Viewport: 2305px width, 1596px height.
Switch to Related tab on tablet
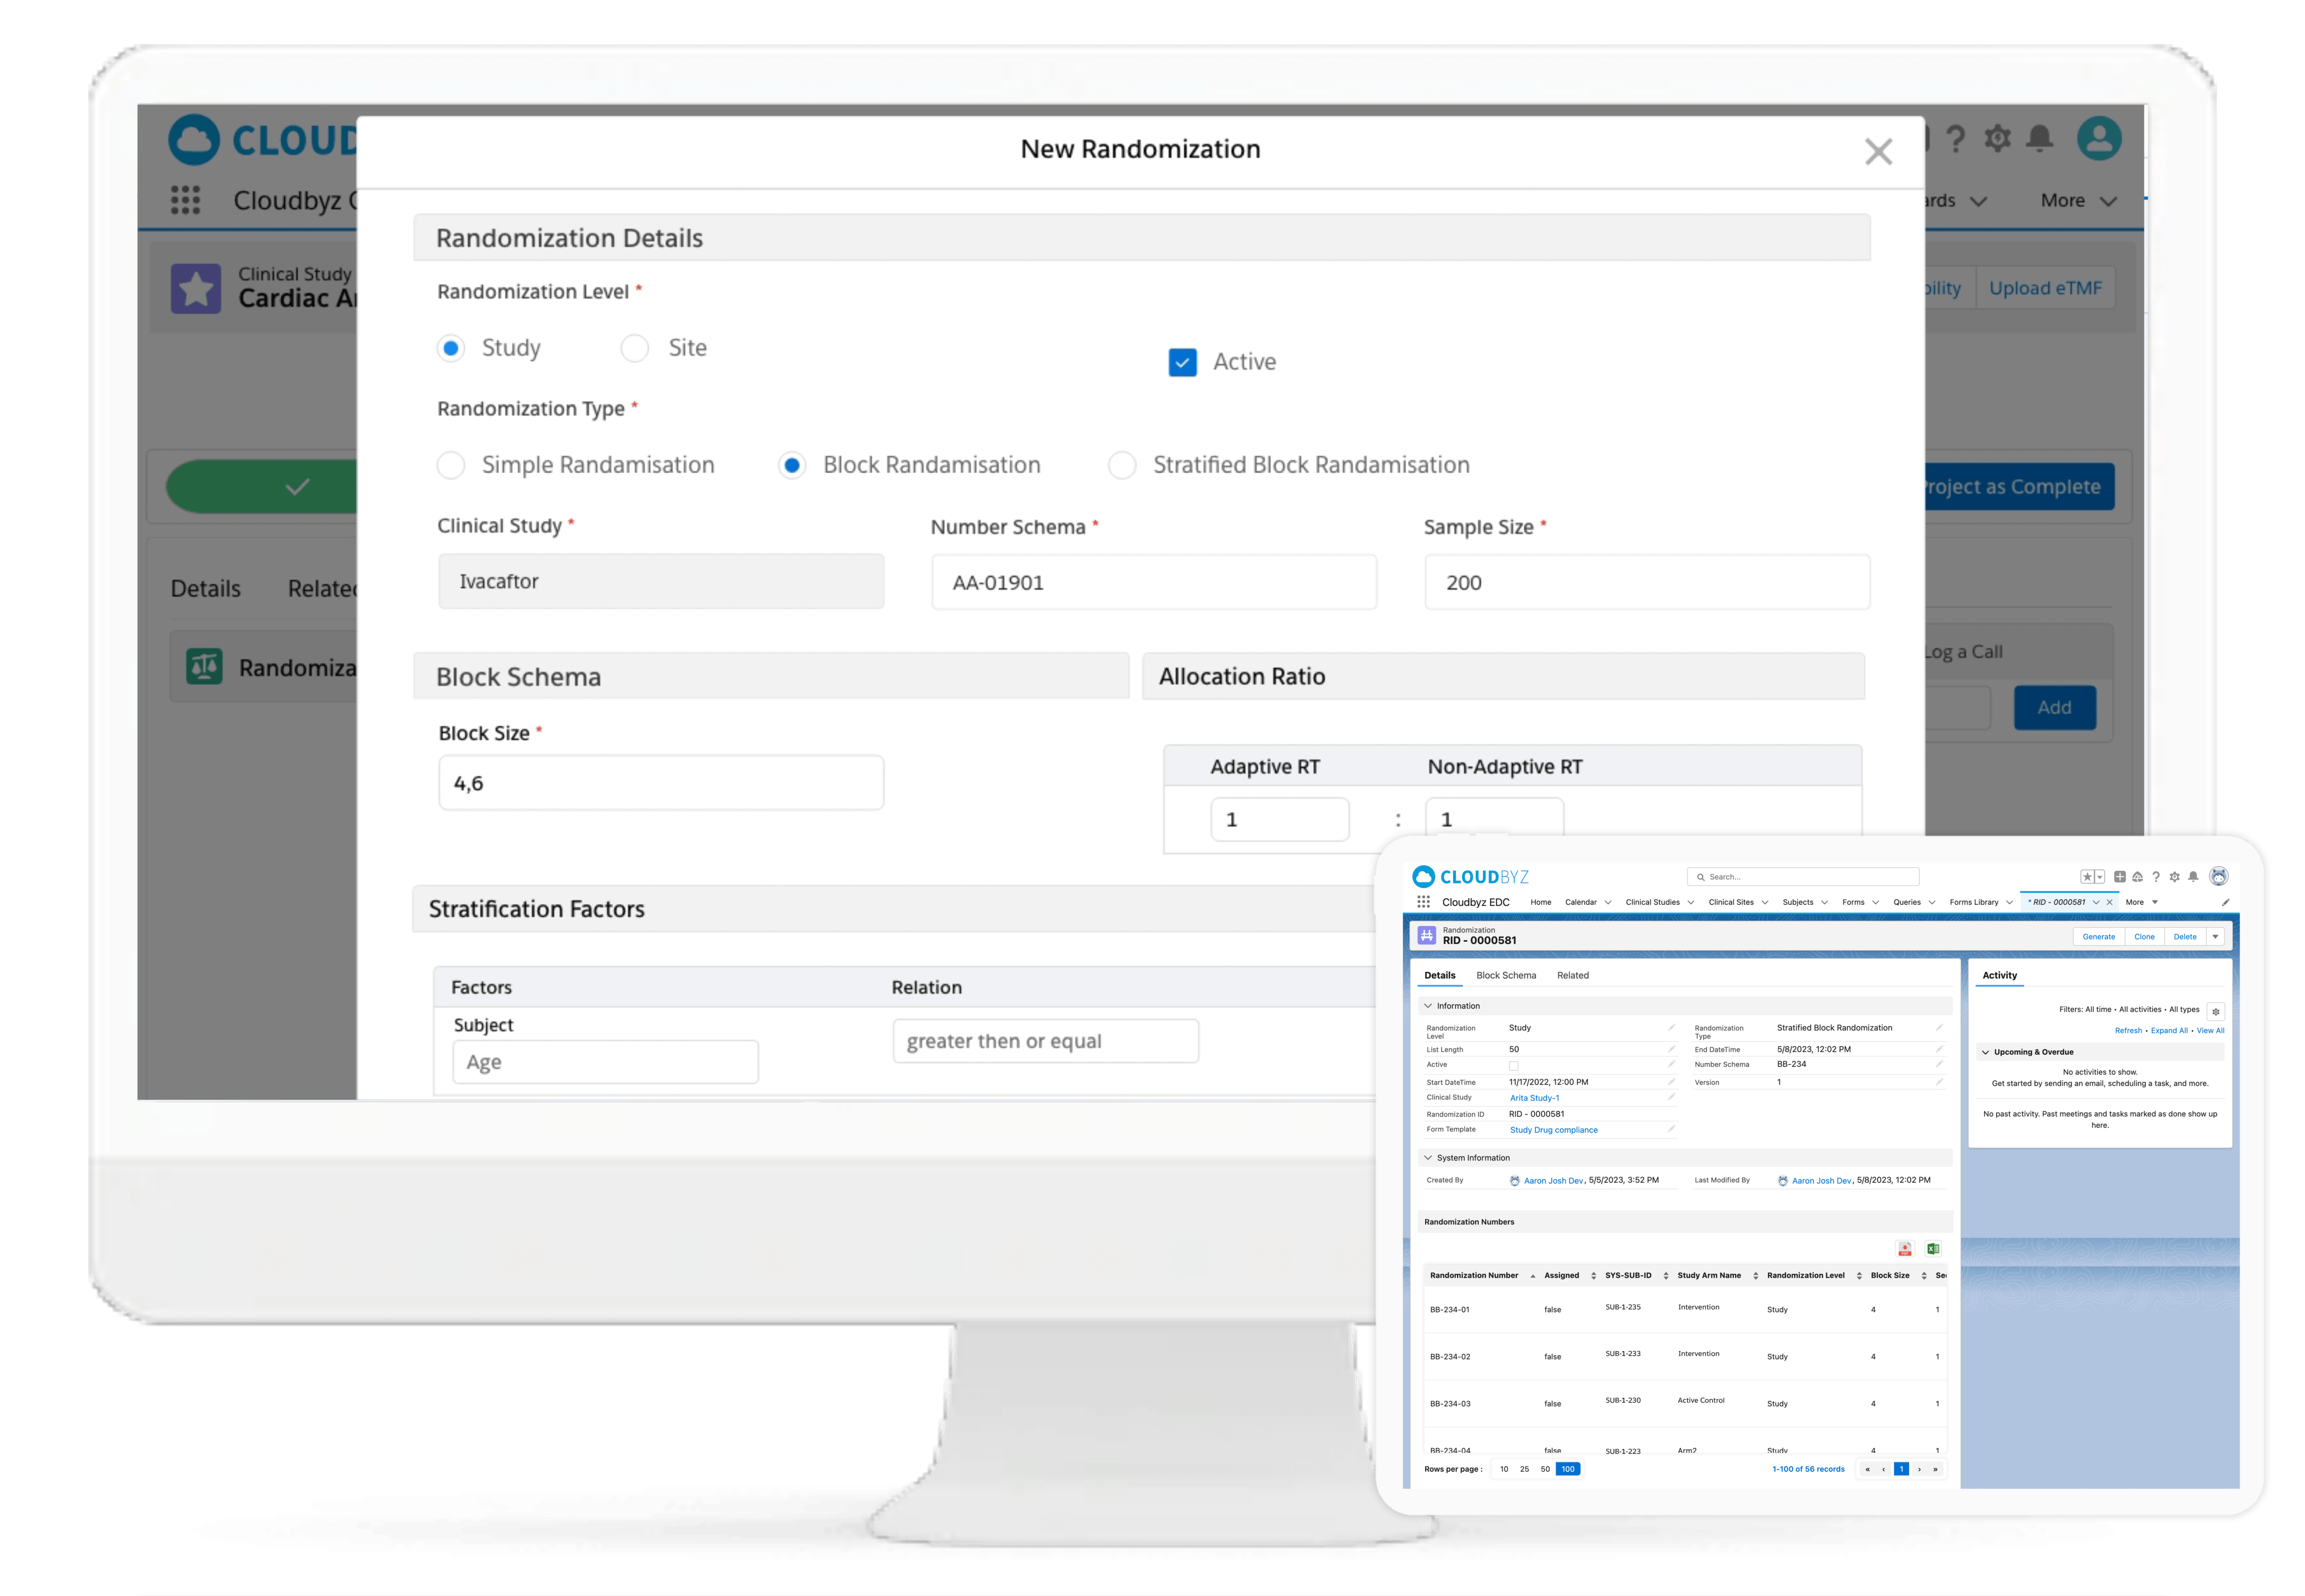click(1572, 975)
